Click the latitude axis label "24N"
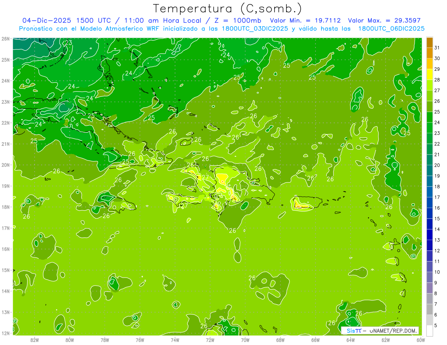Viewport: 447px width, 345px height. click(x=6, y=81)
